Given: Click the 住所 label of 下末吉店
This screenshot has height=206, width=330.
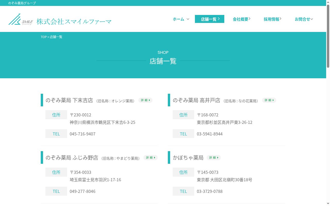Looking at the screenshot, I should coord(56,115).
